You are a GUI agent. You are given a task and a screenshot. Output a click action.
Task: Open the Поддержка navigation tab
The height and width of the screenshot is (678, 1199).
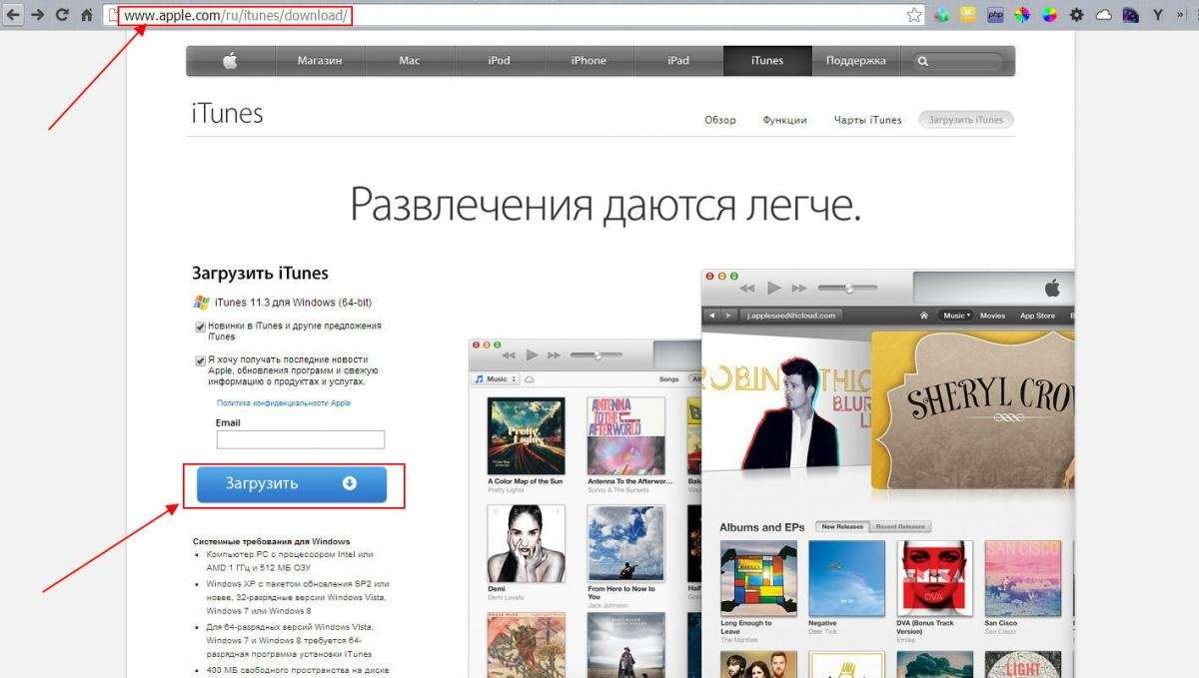point(856,61)
